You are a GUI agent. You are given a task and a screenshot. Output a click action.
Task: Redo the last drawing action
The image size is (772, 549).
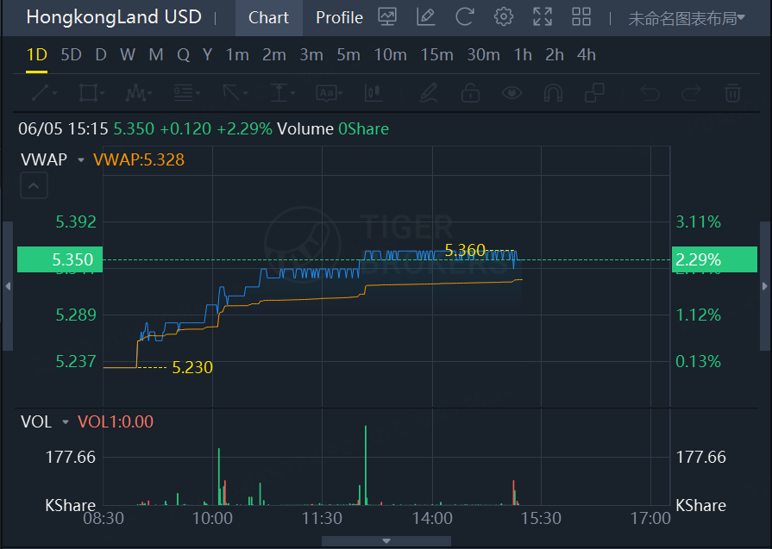pyautogui.click(x=691, y=92)
